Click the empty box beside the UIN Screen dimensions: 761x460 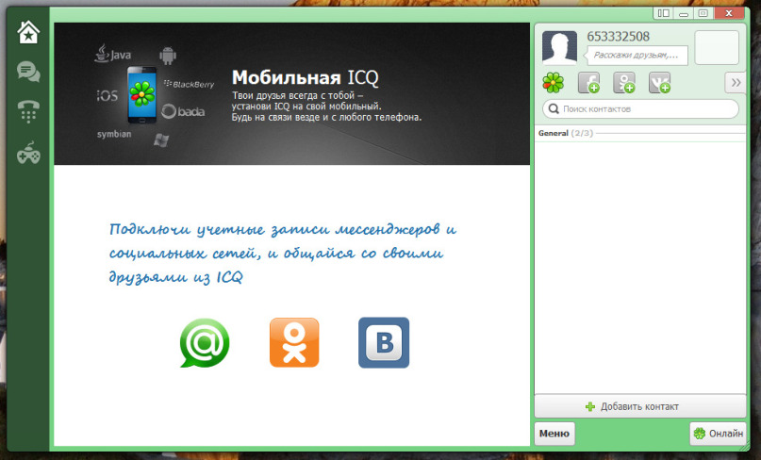[x=717, y=47]
